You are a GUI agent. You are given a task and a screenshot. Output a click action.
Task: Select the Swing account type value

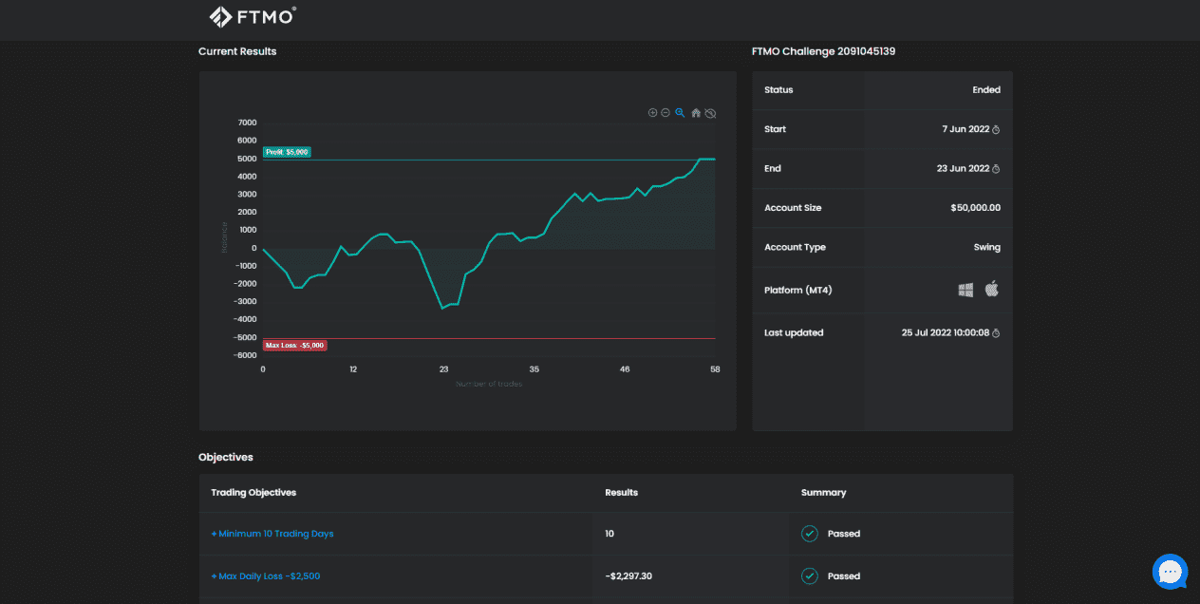pyautogui.click(x=987, y=247)
